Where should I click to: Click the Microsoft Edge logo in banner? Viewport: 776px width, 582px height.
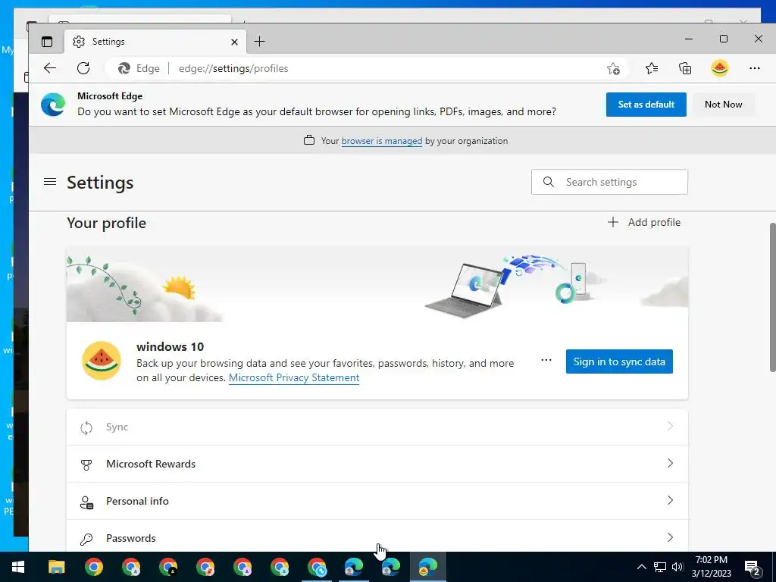pyautogui.click(x=53, y=105)
